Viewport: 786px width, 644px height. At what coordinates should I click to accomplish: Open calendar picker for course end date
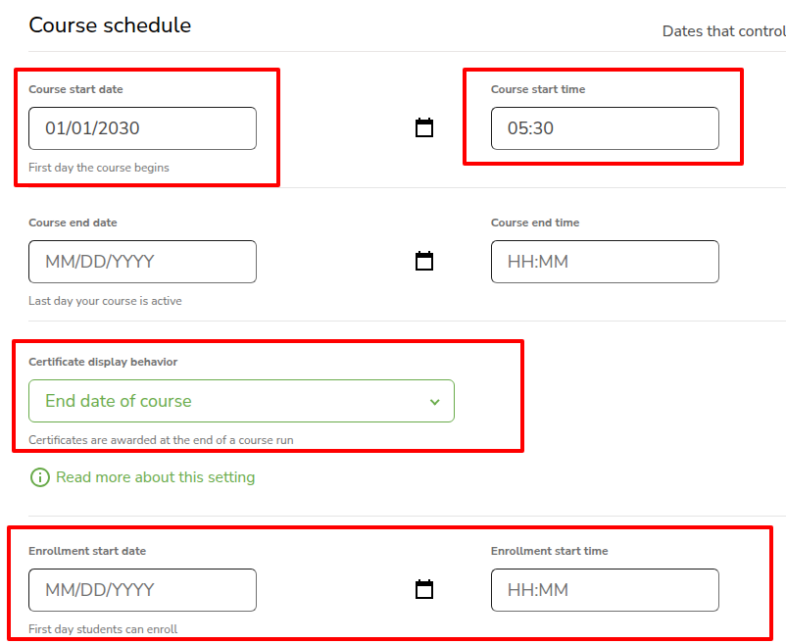pyautogui.click(x=424, y=261)
